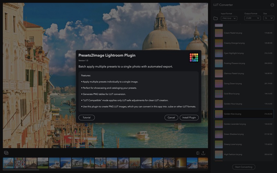277x173 pixels.
Task: Open the Size 16 dropdown
Action: tap(269, 18)
